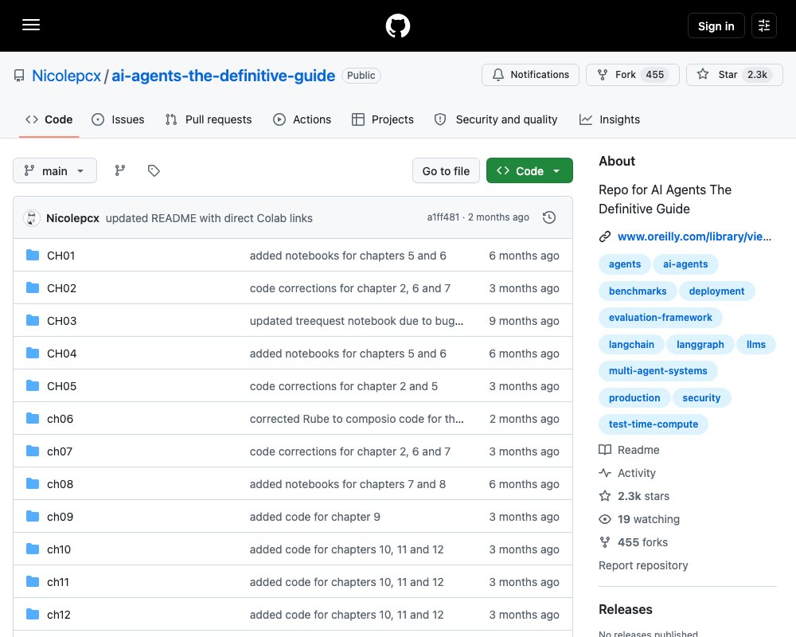Click the link icon beside oreilly URL

605,236
